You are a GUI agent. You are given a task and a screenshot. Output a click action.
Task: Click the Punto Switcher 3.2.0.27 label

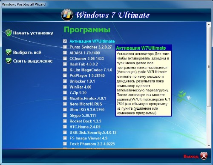click(x=91, y=47)
